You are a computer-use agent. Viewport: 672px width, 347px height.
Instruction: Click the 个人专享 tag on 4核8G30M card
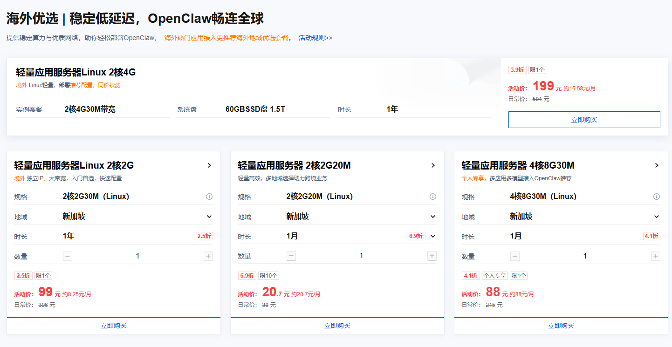pos(495,276)
